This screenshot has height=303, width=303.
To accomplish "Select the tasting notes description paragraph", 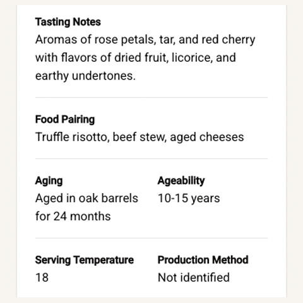I will 145,57.
